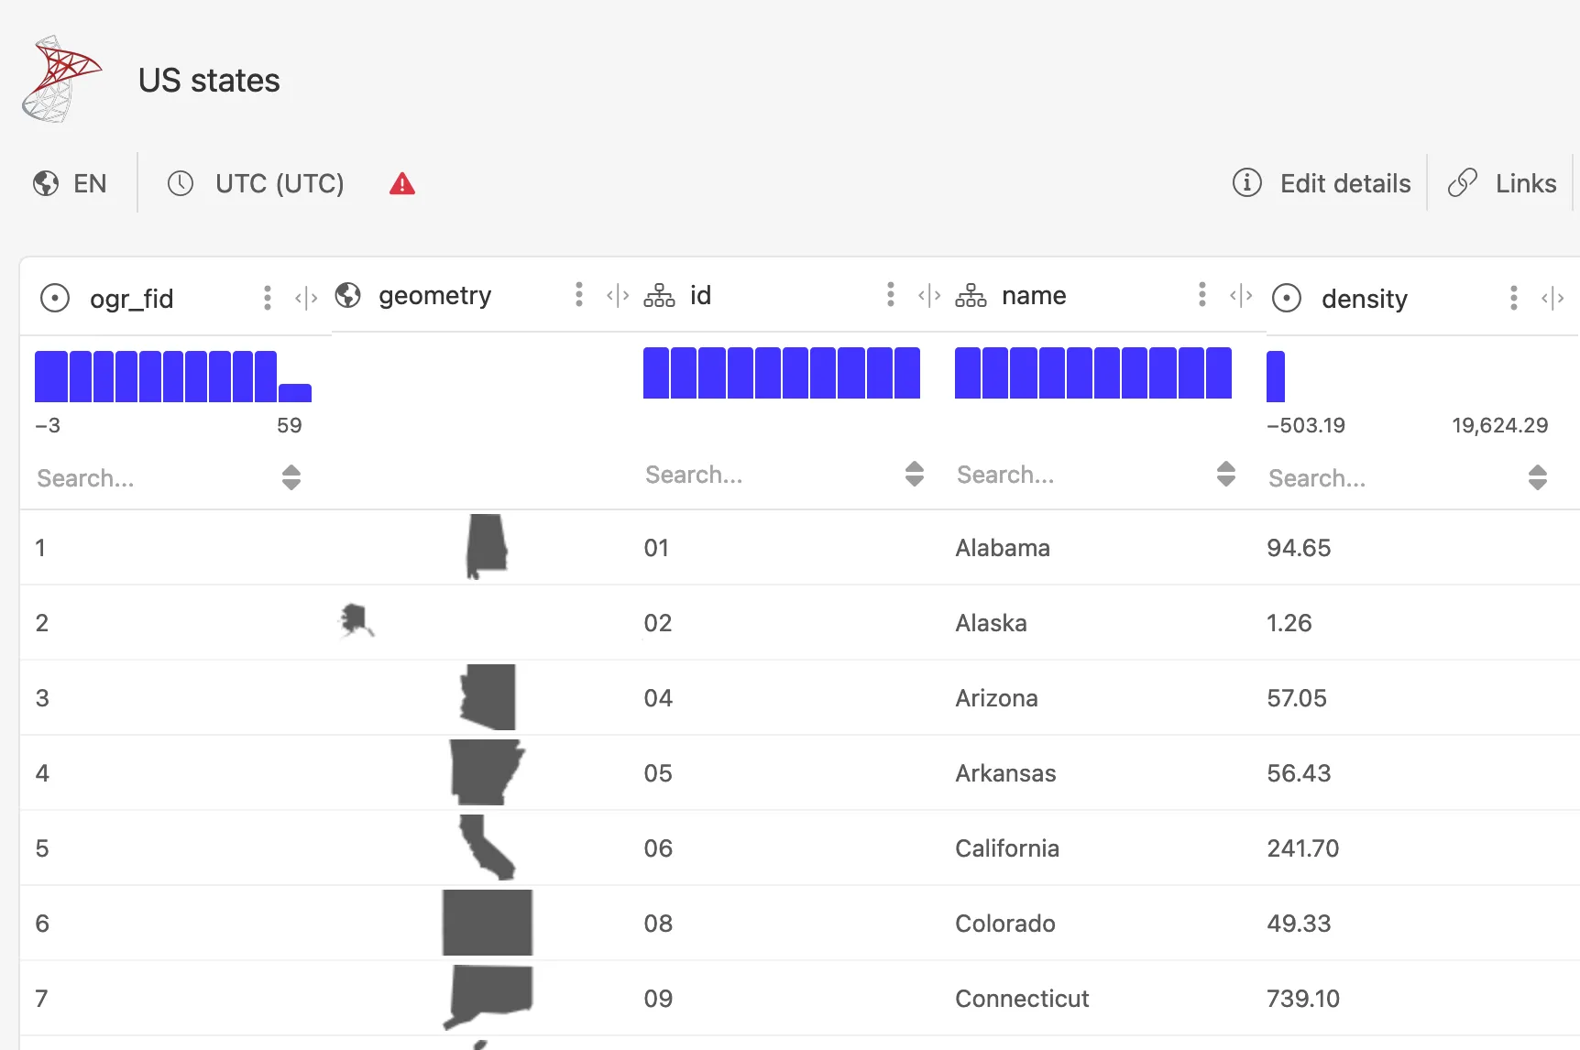
Task: Toggle sort arrows for density column
Action: click(1538, 477)
